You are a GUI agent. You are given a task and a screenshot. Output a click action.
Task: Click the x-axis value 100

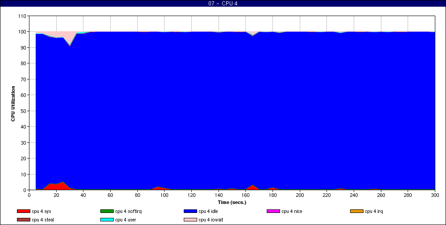[165, 195]
